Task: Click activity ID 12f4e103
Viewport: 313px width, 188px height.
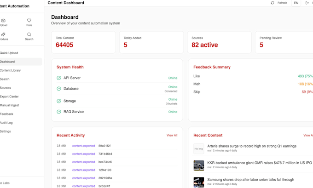Action: 105,170
